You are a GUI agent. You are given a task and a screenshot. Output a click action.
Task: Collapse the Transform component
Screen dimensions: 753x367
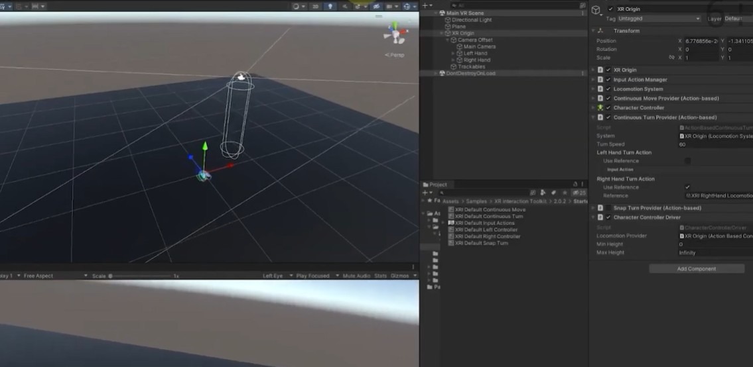point(593,30)
